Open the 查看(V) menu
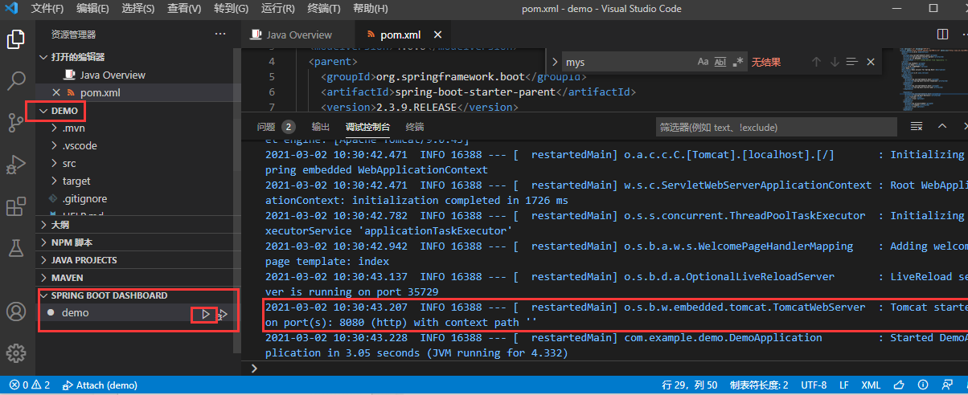The height and width of the screenshot is (395, 968). click(184, 9)
